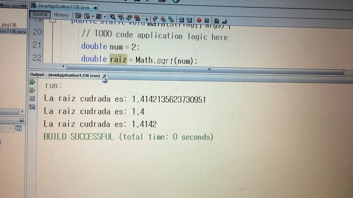Screen dimensions: 353x198
Task: Click the Find Selection magnifier icon
Action: click(113, 17)
